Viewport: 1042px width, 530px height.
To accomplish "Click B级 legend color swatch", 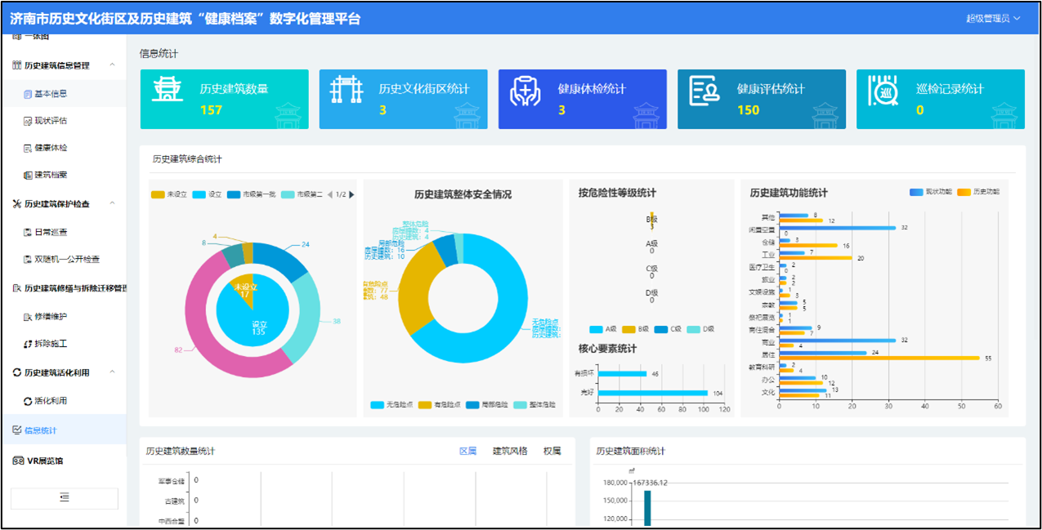I will click(629, 329).
